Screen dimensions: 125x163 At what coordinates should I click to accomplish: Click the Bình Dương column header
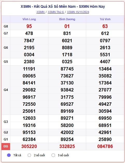[x=67, y=19]
